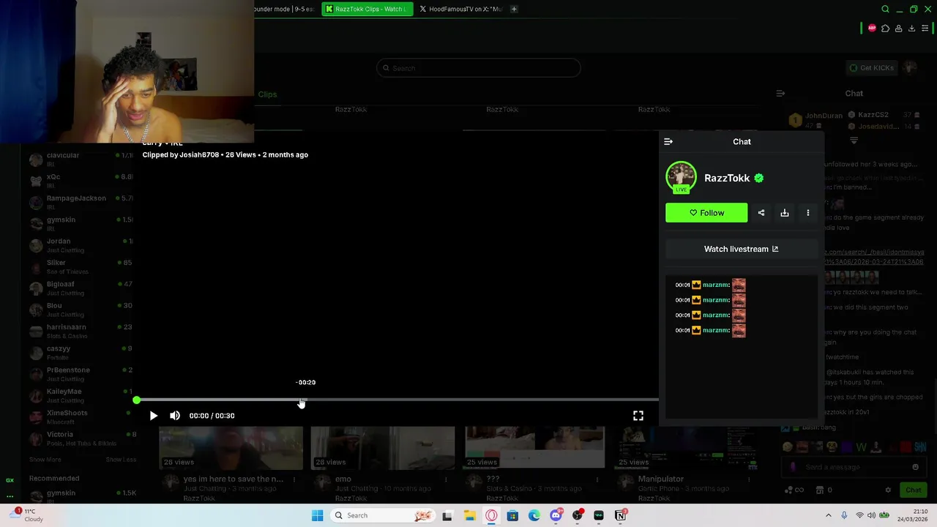The height and width of the screenshot is (527, 937).
Task: Open chat settings gear icon
Action: (x=888, y=490)
